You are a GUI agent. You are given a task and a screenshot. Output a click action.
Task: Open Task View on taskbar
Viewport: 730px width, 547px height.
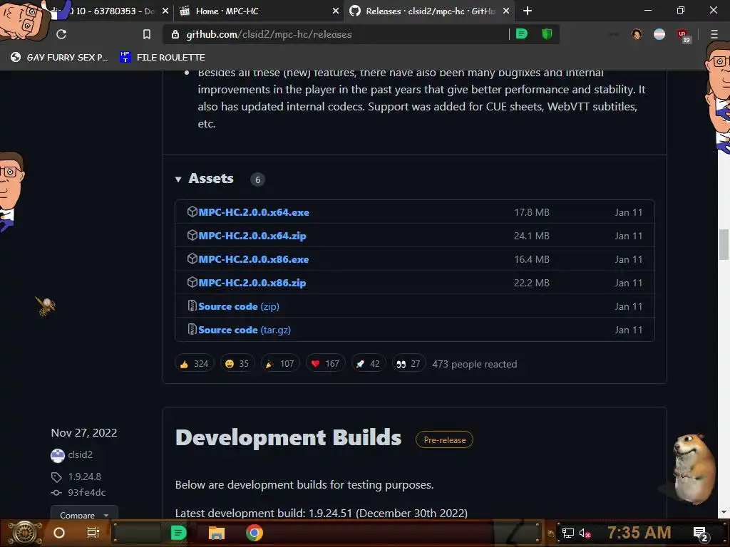point(93,533)
